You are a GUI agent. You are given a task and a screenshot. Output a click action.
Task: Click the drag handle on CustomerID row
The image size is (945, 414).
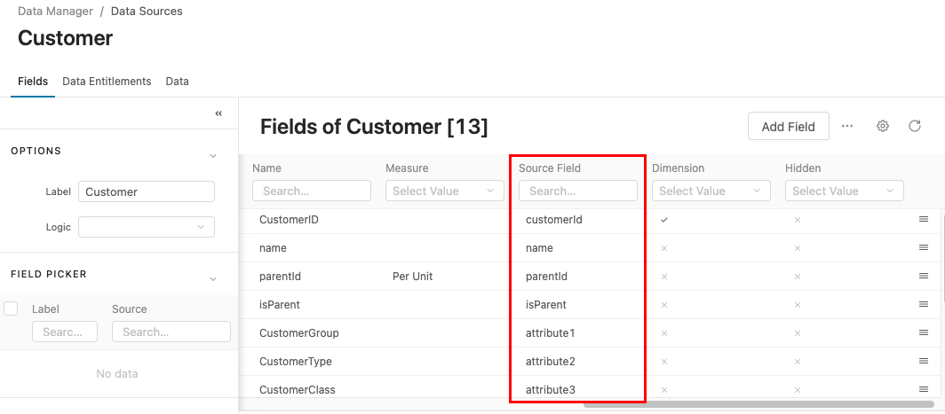[x=924, y=219]
